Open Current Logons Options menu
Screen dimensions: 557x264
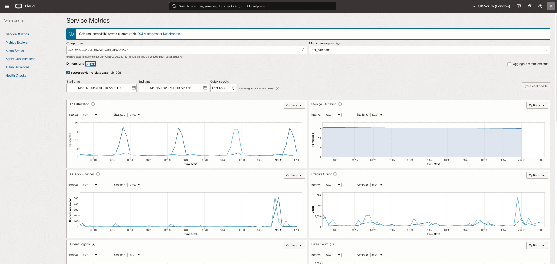point(294,245)
